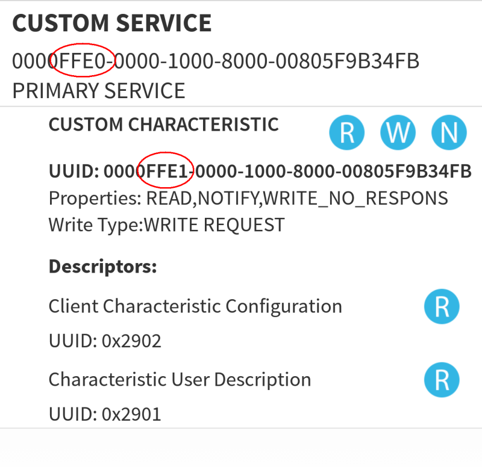
Task: Tap the blue N circle beside CUSTOM CHARACTERISTIC
Action: point(448,132)
